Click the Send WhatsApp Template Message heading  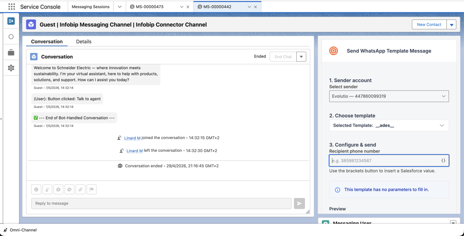[389, 51]
